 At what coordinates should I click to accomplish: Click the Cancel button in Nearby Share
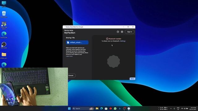[x=71, y=75]
